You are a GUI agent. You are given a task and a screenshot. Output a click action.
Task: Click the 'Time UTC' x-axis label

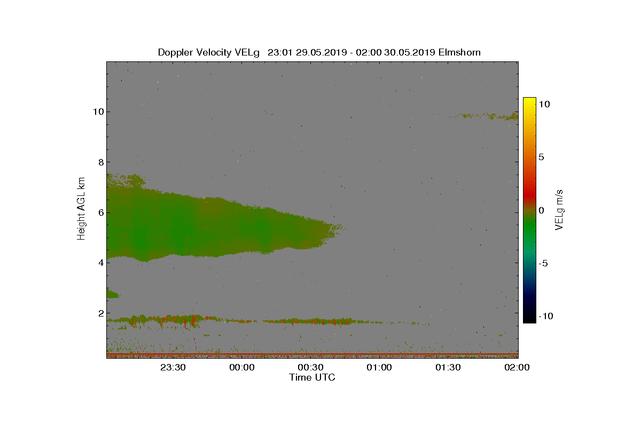pos(312,377)
